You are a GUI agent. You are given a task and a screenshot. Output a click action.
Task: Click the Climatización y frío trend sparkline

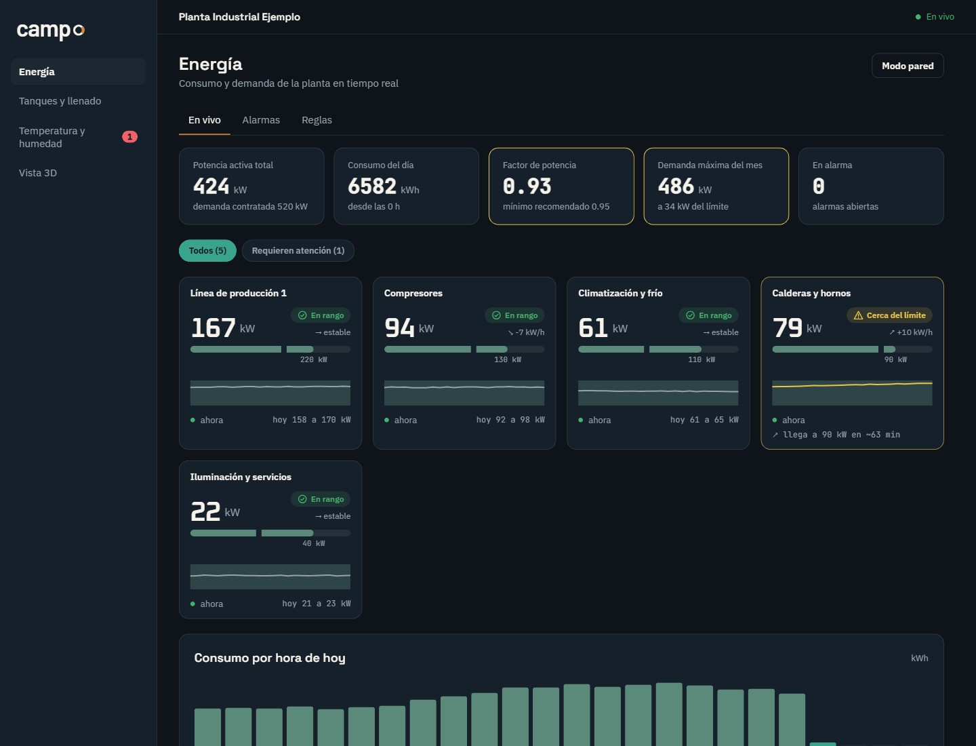tap(658, 393)
